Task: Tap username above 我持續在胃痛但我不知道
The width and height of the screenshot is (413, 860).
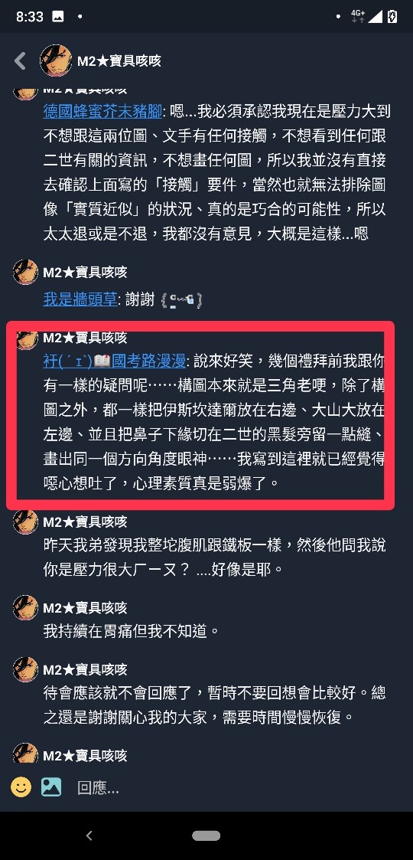Action: tap(85, 608)
